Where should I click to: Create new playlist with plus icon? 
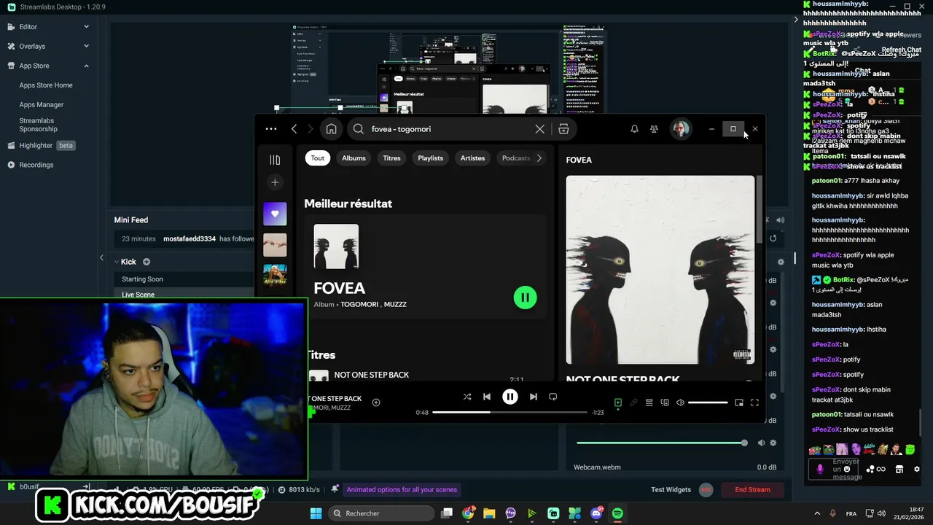(275, 182)
